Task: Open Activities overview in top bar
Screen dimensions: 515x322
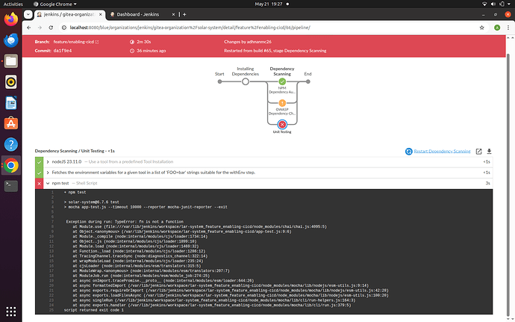Action: click(x=13, y=4)
